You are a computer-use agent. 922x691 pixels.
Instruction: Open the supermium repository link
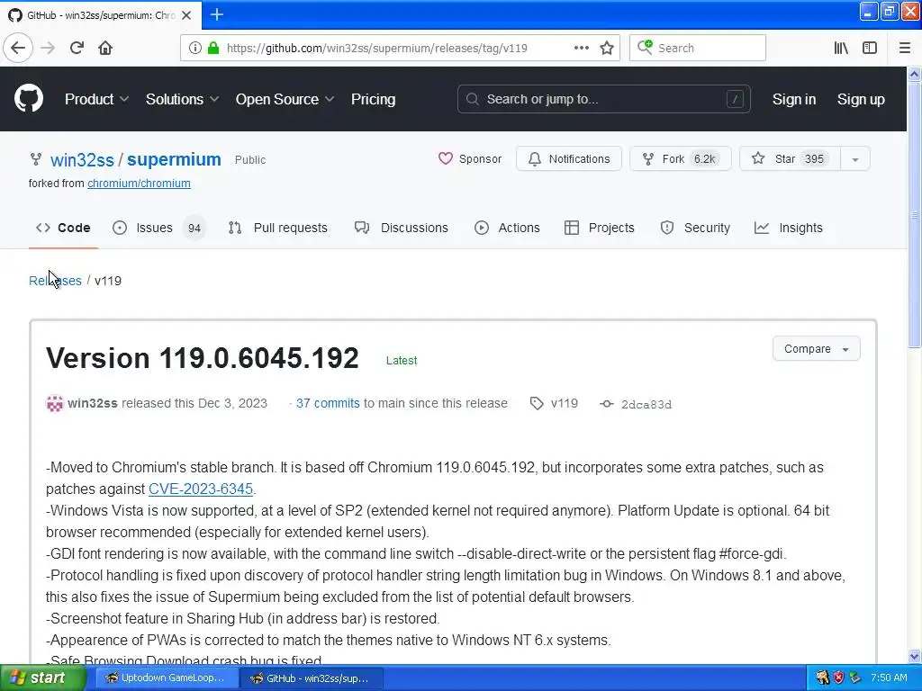tap(174, 160)
